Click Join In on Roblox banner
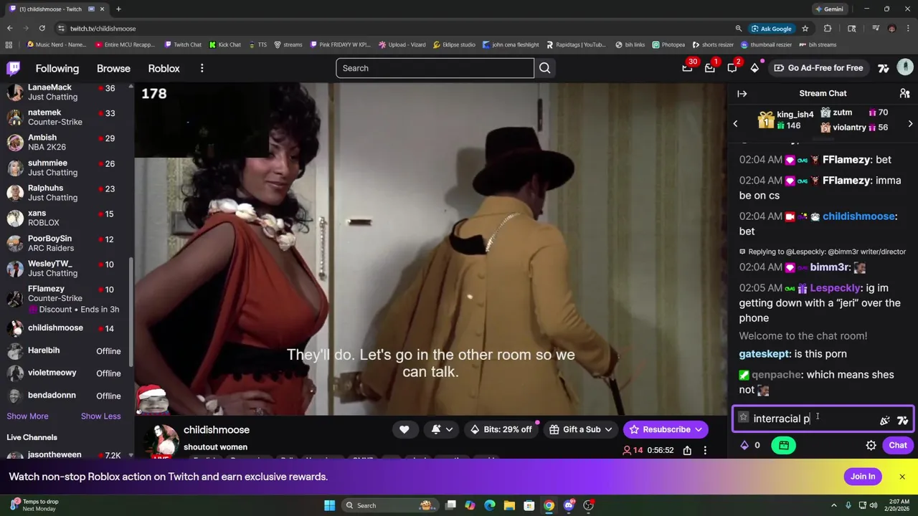918x516 pixels. coord(863,477)
